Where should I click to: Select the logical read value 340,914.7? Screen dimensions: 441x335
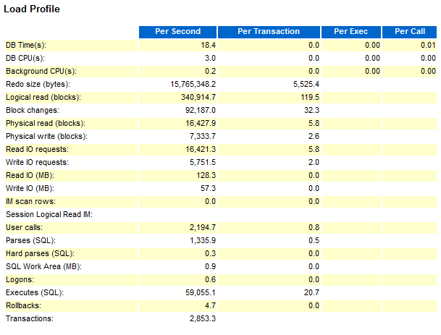[198, 97]
